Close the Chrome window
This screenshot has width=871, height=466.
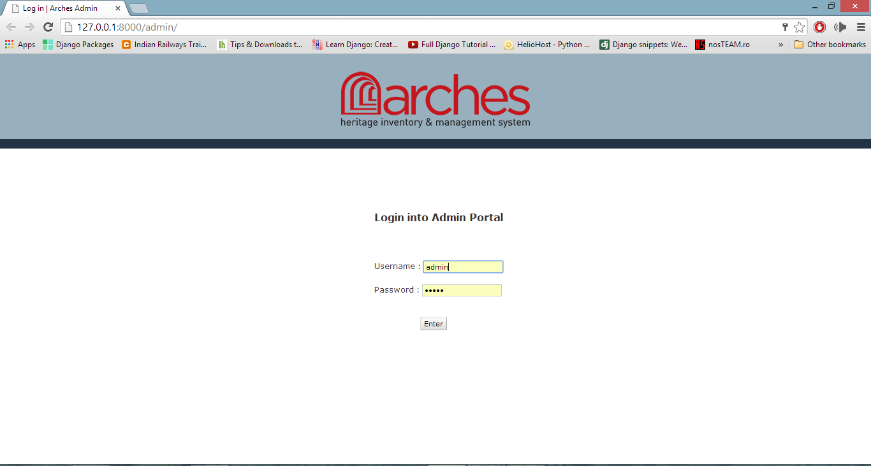855,6
